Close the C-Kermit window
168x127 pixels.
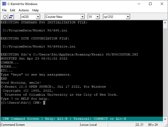click(x=162, y=4)
